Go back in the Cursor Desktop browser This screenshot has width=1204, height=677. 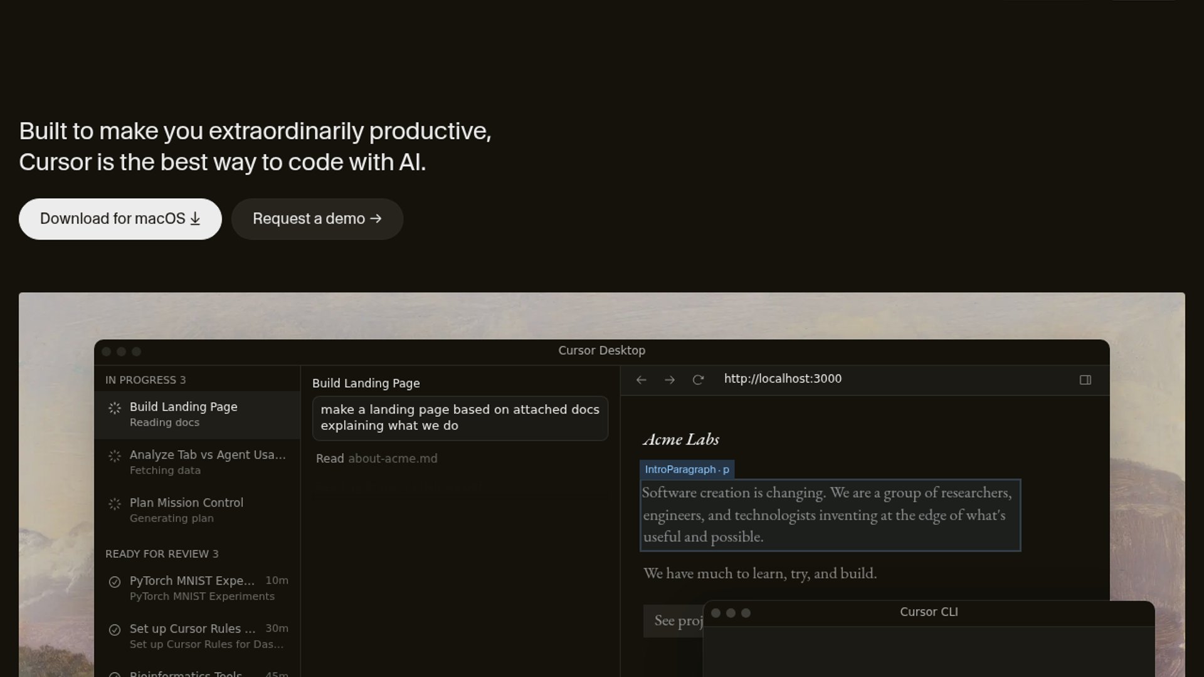(641, 380)
